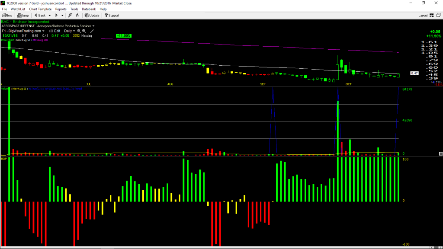Open the F1 - BigWaveTrading.com template dropdown
The image size is (443, 249).
[x=43, y=31]
